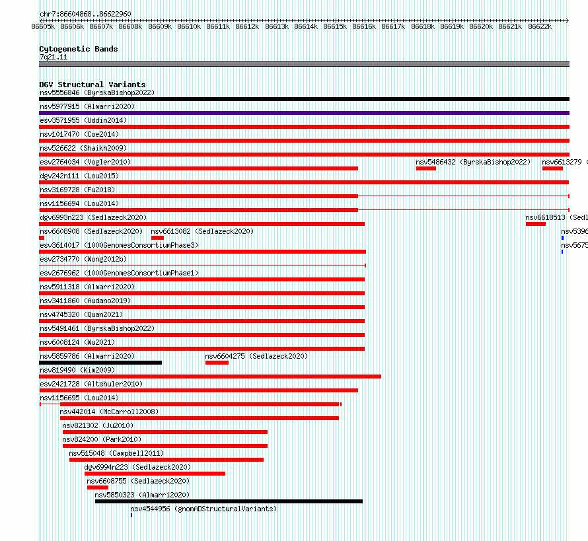This screenshot has width=588, height=541.
Task: Click nsv442014 (McCarroll2008) label
Action: 109,412
